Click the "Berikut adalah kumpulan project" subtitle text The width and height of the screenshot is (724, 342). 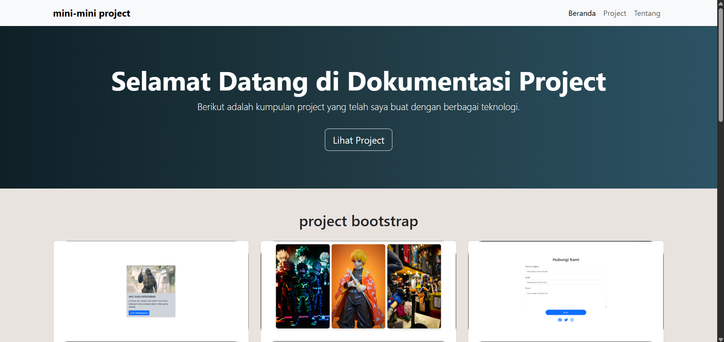[358, 107]
